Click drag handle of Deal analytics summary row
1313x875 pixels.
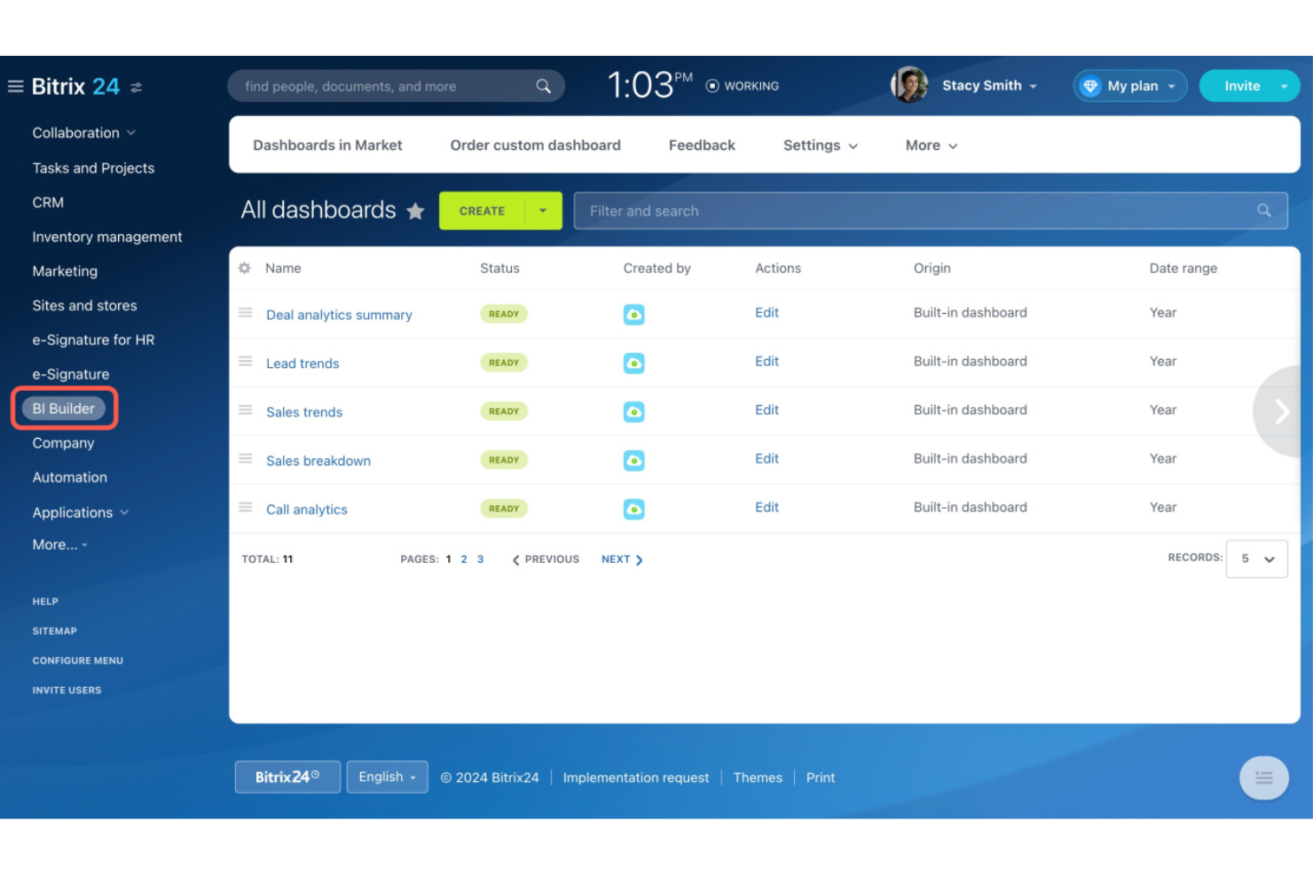coord(246,313)
